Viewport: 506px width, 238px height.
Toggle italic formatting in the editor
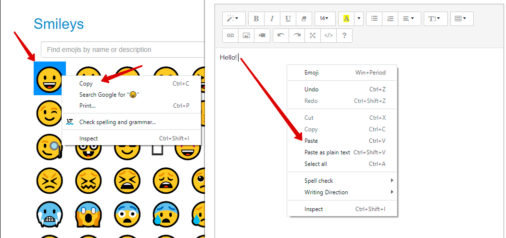(272, 19)
